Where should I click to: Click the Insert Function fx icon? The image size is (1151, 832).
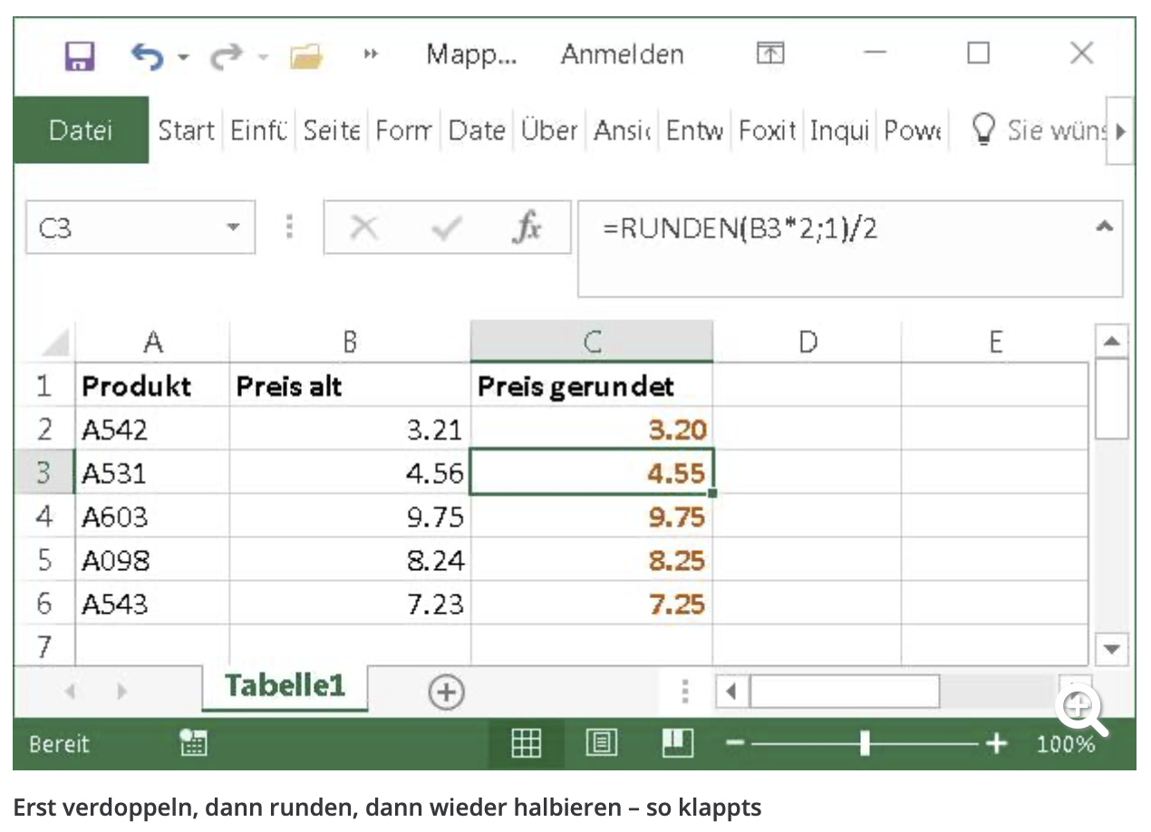[527, 227]
